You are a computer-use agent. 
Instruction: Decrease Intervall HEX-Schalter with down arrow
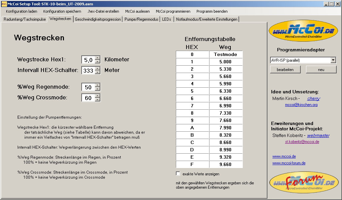[x=98, y=72]
